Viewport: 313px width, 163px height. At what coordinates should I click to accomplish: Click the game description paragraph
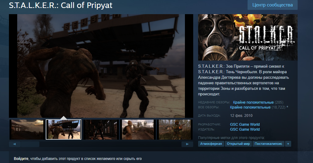tap(244, 80)
